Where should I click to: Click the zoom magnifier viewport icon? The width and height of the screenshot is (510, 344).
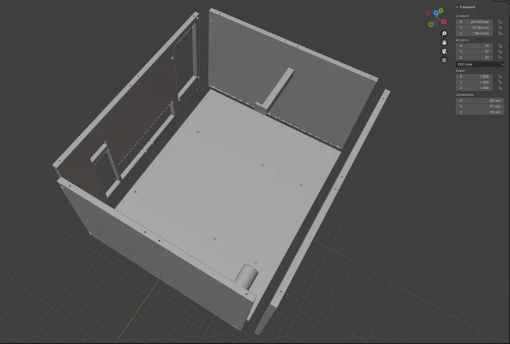444,34
